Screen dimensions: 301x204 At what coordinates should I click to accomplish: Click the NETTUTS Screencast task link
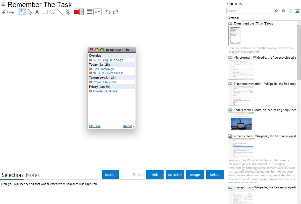pos(108,73)
